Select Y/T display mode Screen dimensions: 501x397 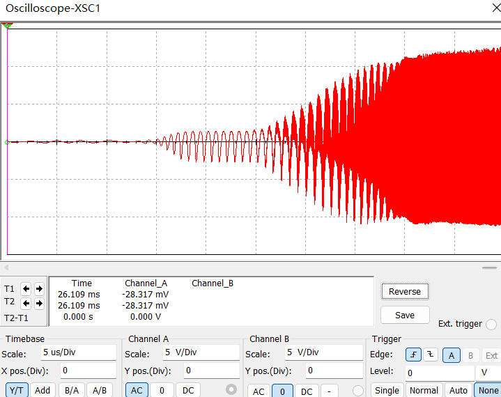(17, 390)
